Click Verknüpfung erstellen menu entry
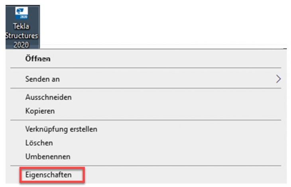Viewport: 291px width, 187px height. 145,129
